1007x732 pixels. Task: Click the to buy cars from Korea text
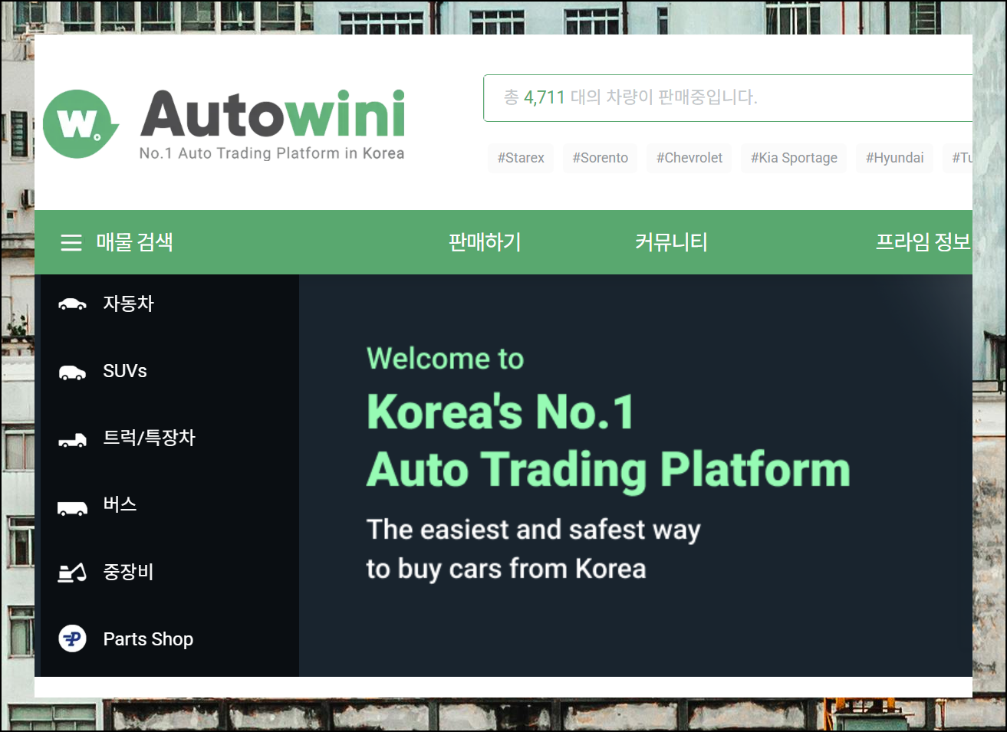pos(506,570)
